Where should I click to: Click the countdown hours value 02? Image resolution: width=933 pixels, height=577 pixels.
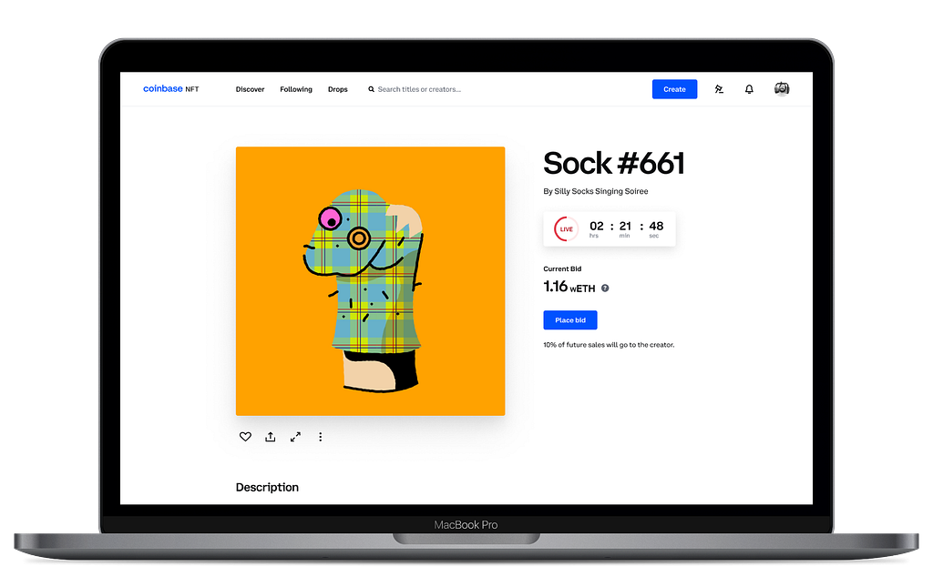596,226
